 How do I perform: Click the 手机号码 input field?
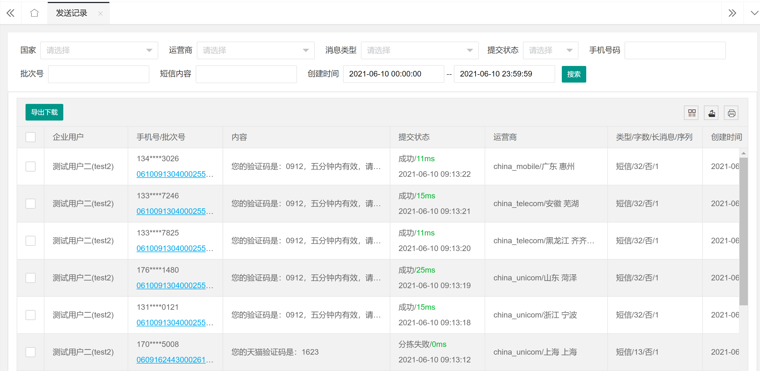[675, 50]
